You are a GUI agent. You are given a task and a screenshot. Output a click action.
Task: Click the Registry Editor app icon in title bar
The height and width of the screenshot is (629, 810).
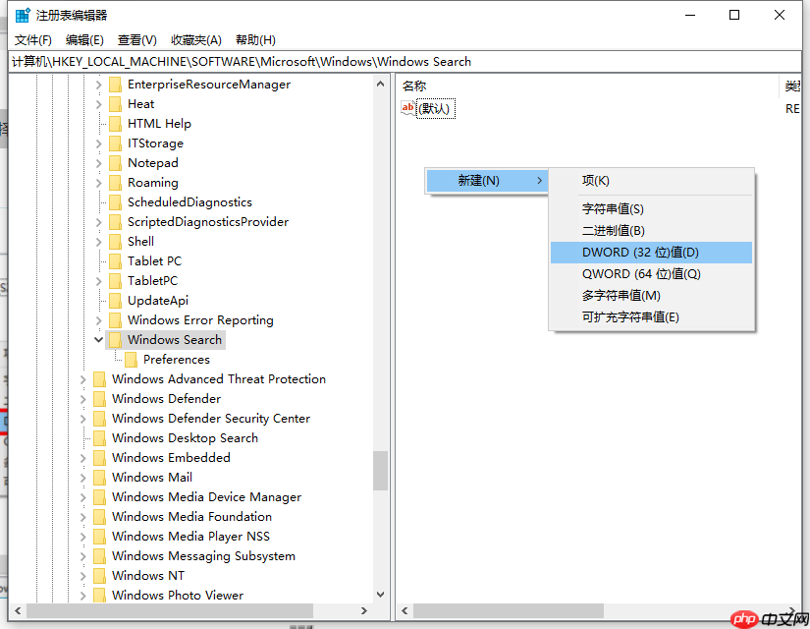coord(23,16)
